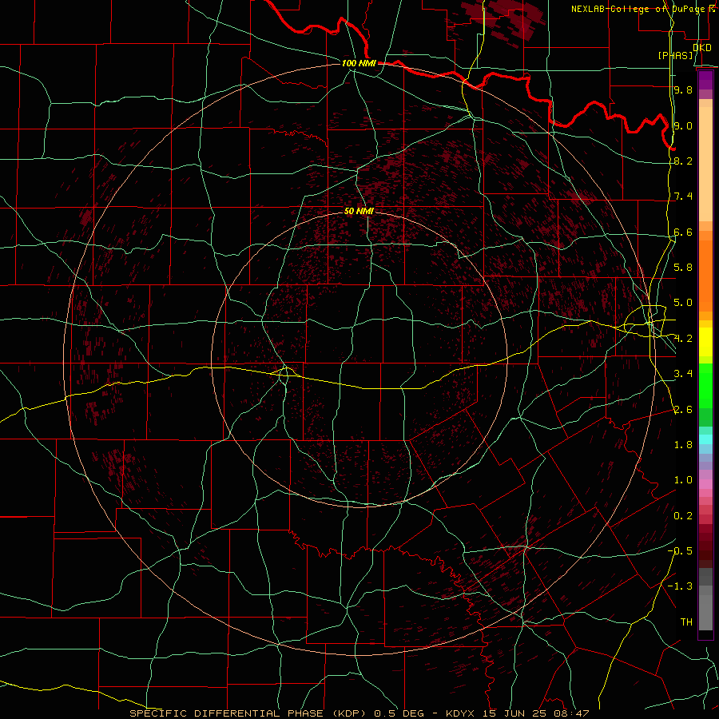Click the purple top segment of color bar
This screenshot has width=719, height=719.
705,80
